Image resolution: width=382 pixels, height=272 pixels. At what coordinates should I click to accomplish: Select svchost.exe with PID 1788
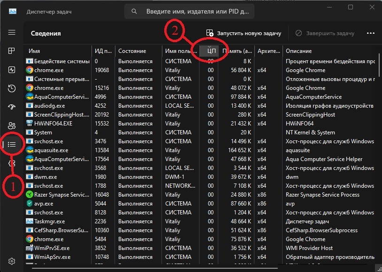200,186
